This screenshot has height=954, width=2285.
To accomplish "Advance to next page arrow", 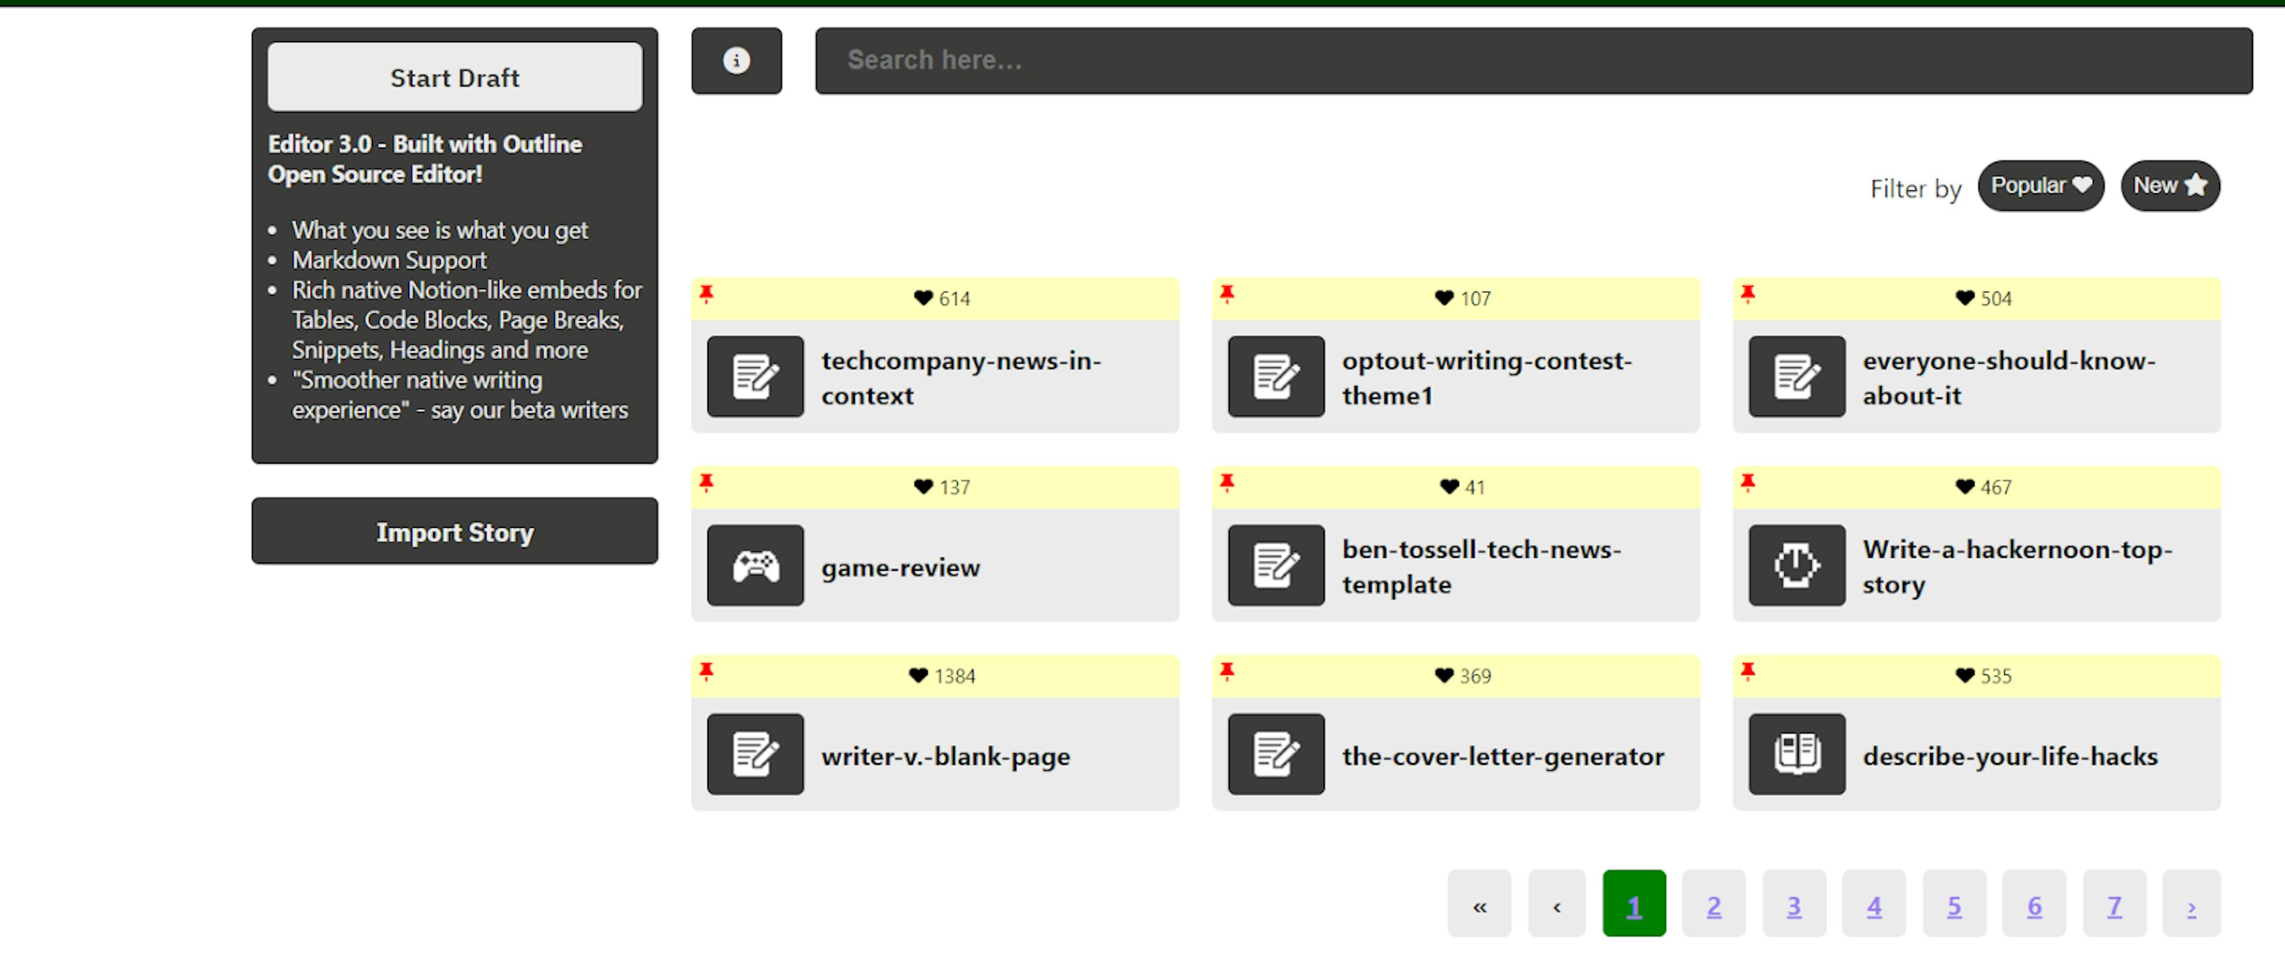I will point(2192,904).
